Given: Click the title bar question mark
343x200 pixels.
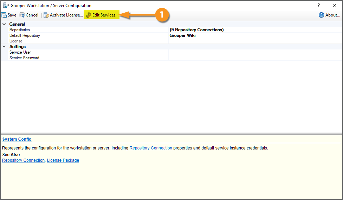Looking at the screenshot, I should pos(319,5).
